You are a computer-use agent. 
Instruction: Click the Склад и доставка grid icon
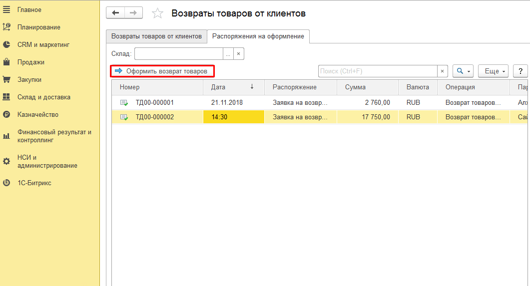point(6,97)
